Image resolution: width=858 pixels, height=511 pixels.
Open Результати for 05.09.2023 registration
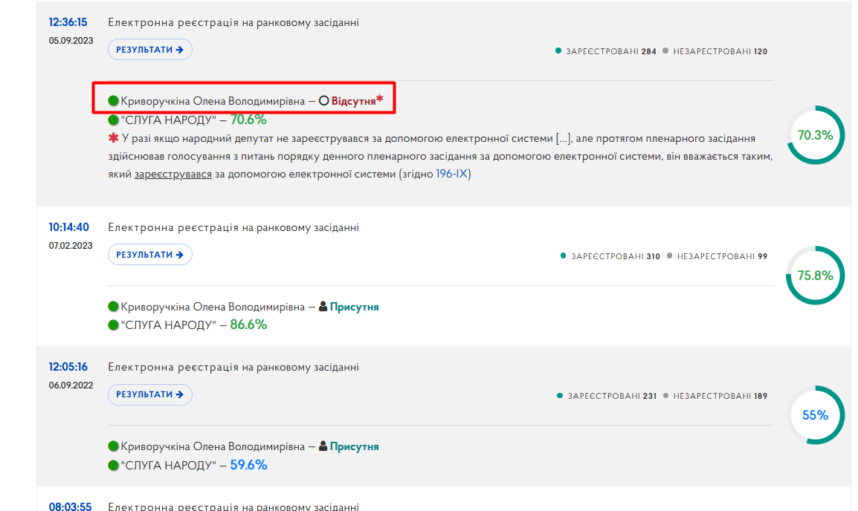click(150, 50)
